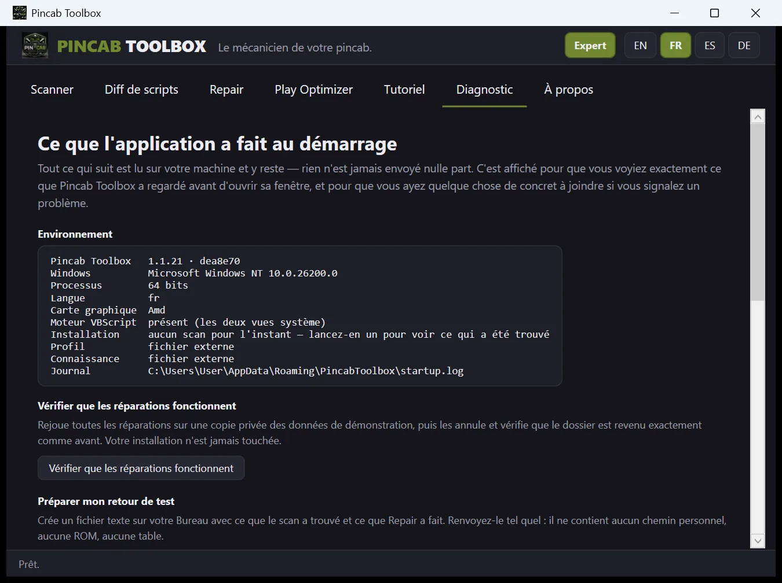Minimize the Pincab Toolbox window
The width and height of the screenshot is (782, 583).
674,13
